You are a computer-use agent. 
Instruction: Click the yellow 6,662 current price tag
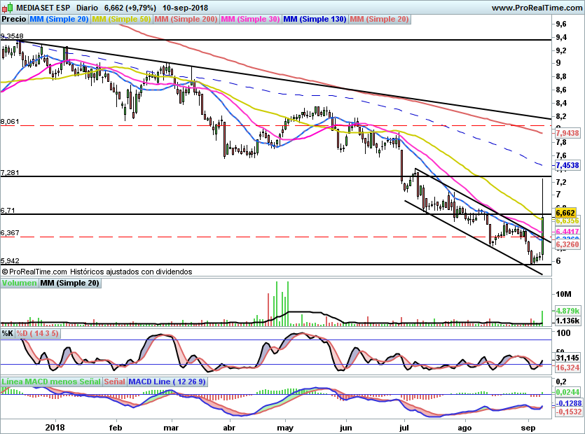pos(565,213)
